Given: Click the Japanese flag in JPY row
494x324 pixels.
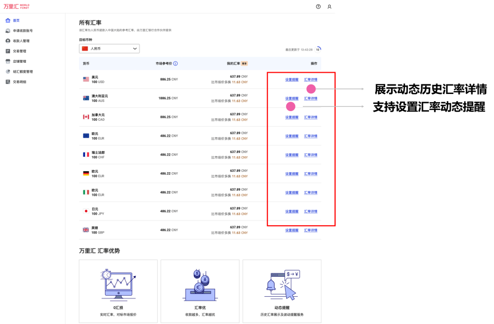Looking at the screenshot, I should (x=86, y=211).
